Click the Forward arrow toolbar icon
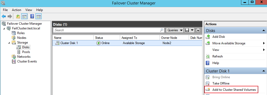267x95 pixels. [x=10, y=16]
